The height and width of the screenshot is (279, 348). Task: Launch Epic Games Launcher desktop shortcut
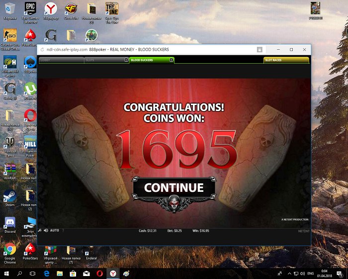pyautogui.click(x=30, y=12)
